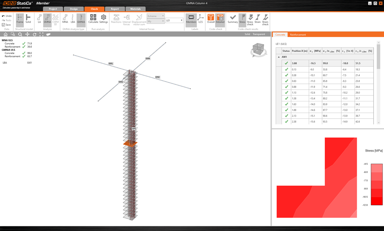The height and width of the screenshot is (231, 384).
Task: Click the stress legend color scale
Action: point(376,184)
